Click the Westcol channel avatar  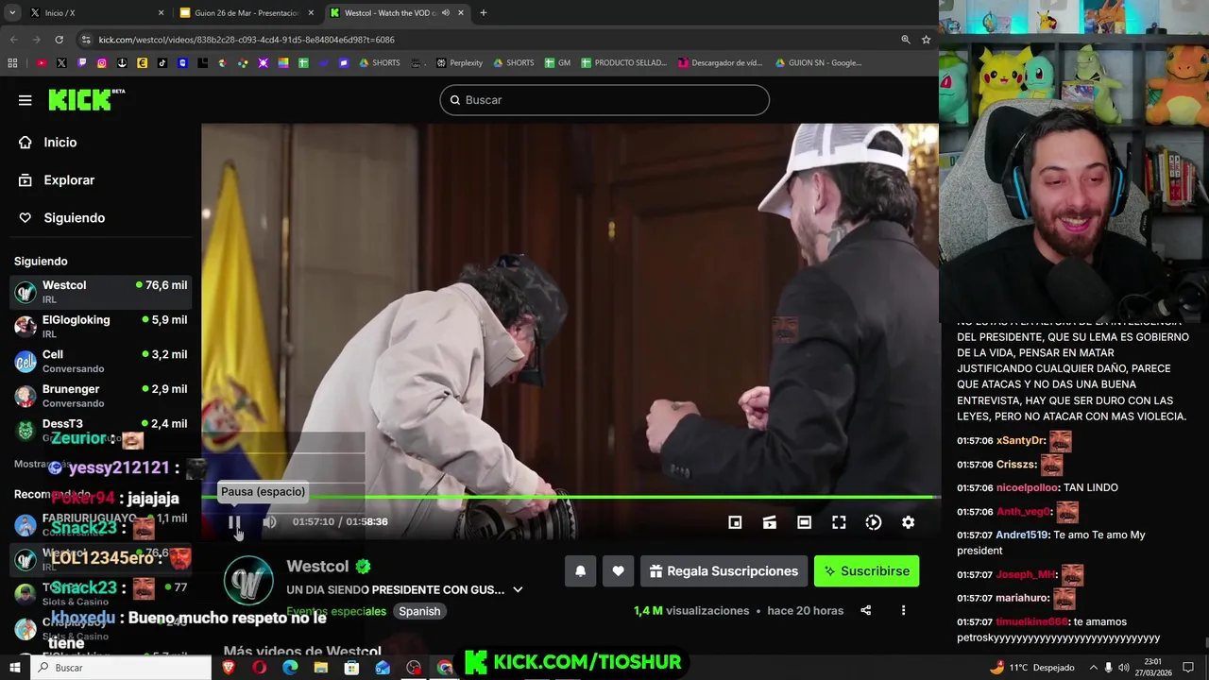247,582
